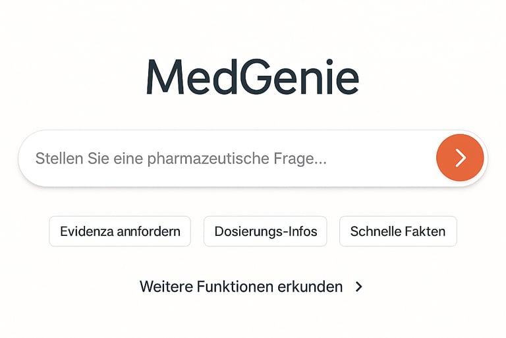Tap the white chevron inside the orange circle
The image size is (506, 338).
coord(461,157)
